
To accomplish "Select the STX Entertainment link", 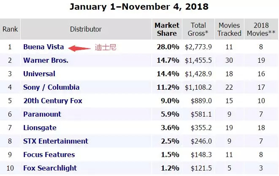I will 56,141.
